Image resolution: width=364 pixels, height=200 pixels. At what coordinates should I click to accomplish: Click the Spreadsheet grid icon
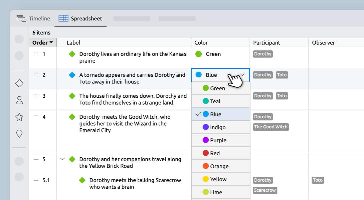[63, 18]
